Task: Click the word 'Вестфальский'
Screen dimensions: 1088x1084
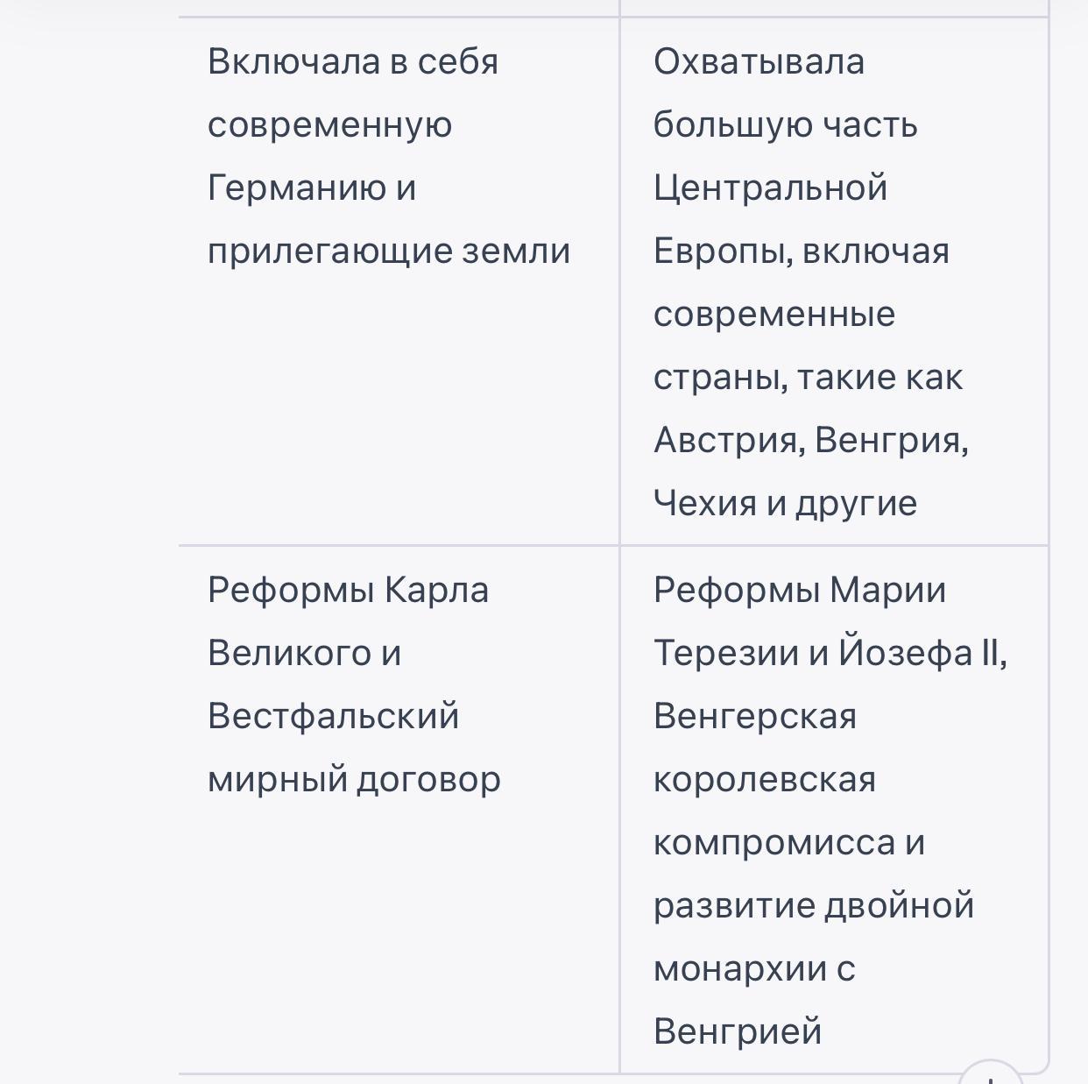Action: coord(333,716)
